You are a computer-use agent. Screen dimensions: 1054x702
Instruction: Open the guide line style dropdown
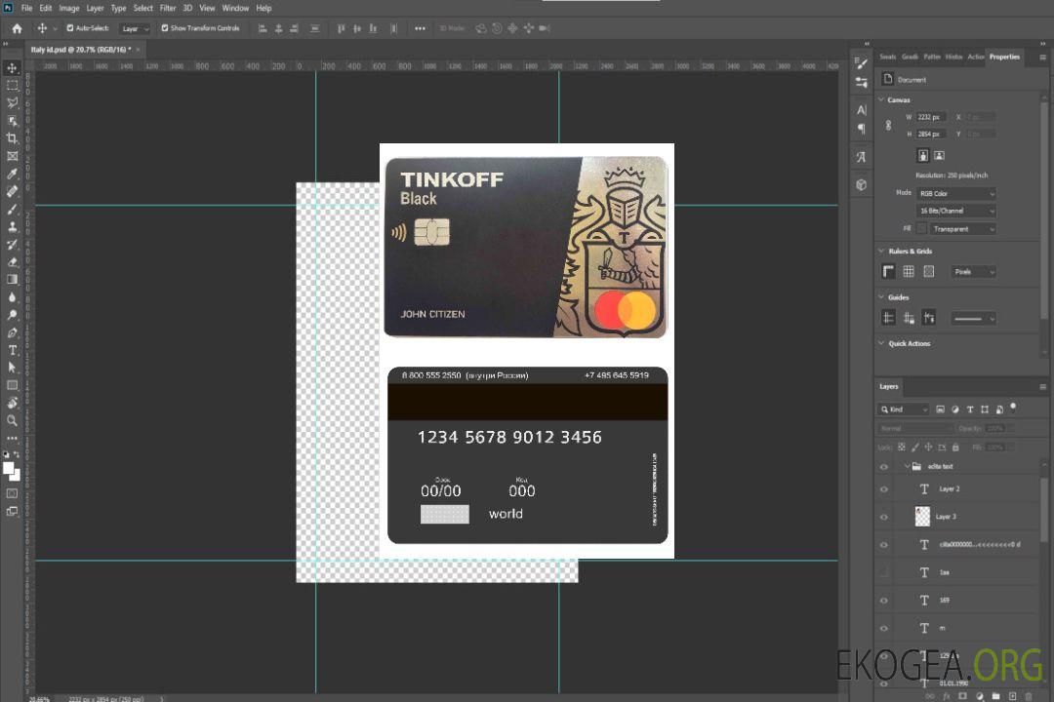[974, 319]
